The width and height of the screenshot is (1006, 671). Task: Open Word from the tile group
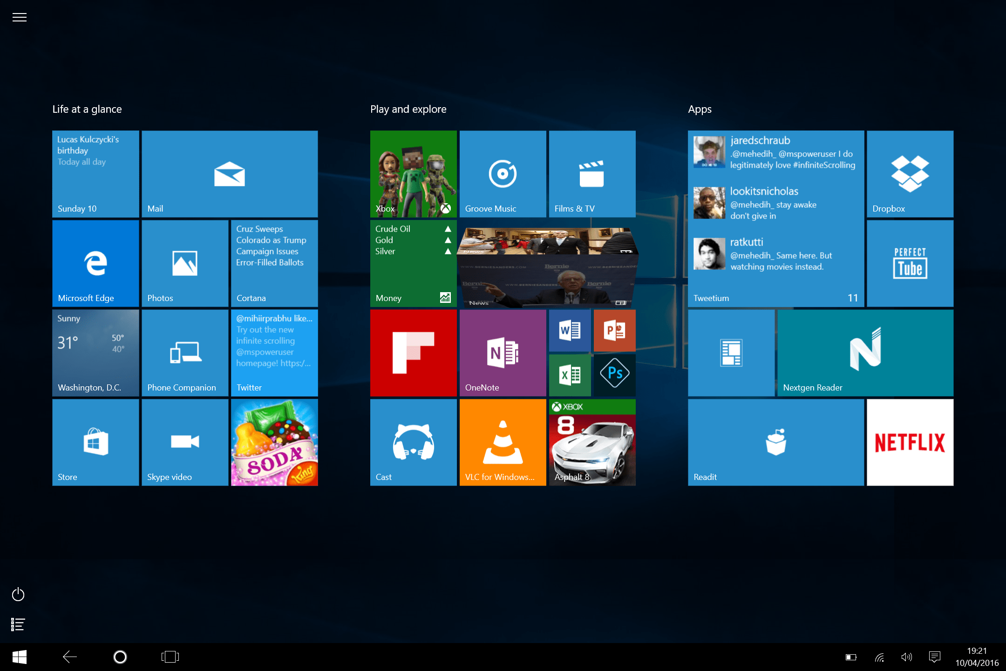(x=570, y=330)
